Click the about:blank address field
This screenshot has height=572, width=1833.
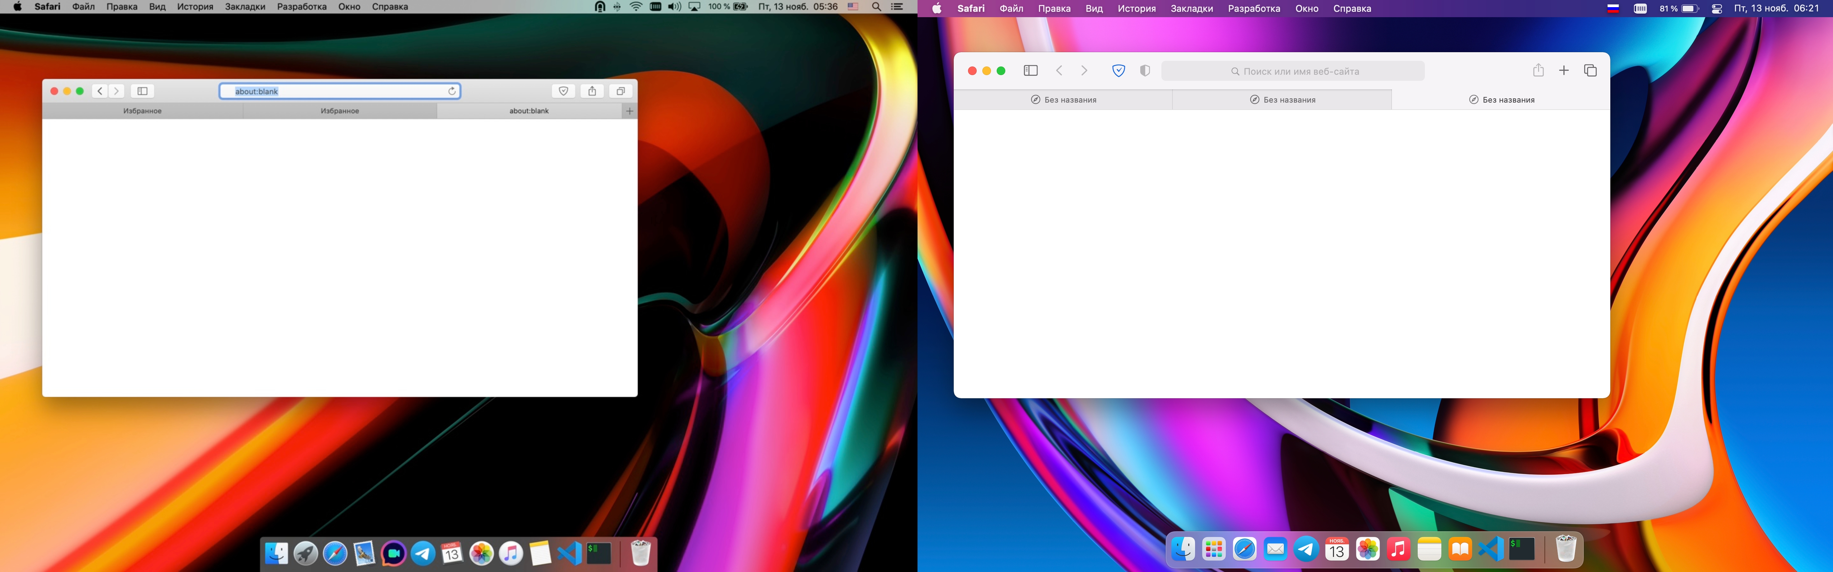coord(339,91)
